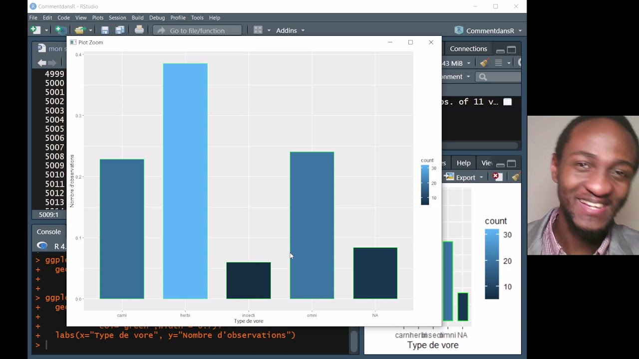Image resolution: width=639 pixels, height=359 pixels.
Task: Minimize the Plot Zoom window
Action: 390,42
